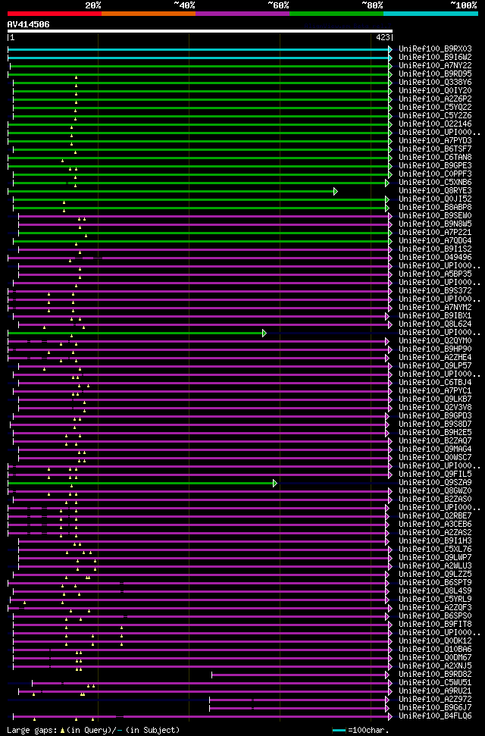Click UniRef100_B9N8W5 hit name

coord(435,224)
